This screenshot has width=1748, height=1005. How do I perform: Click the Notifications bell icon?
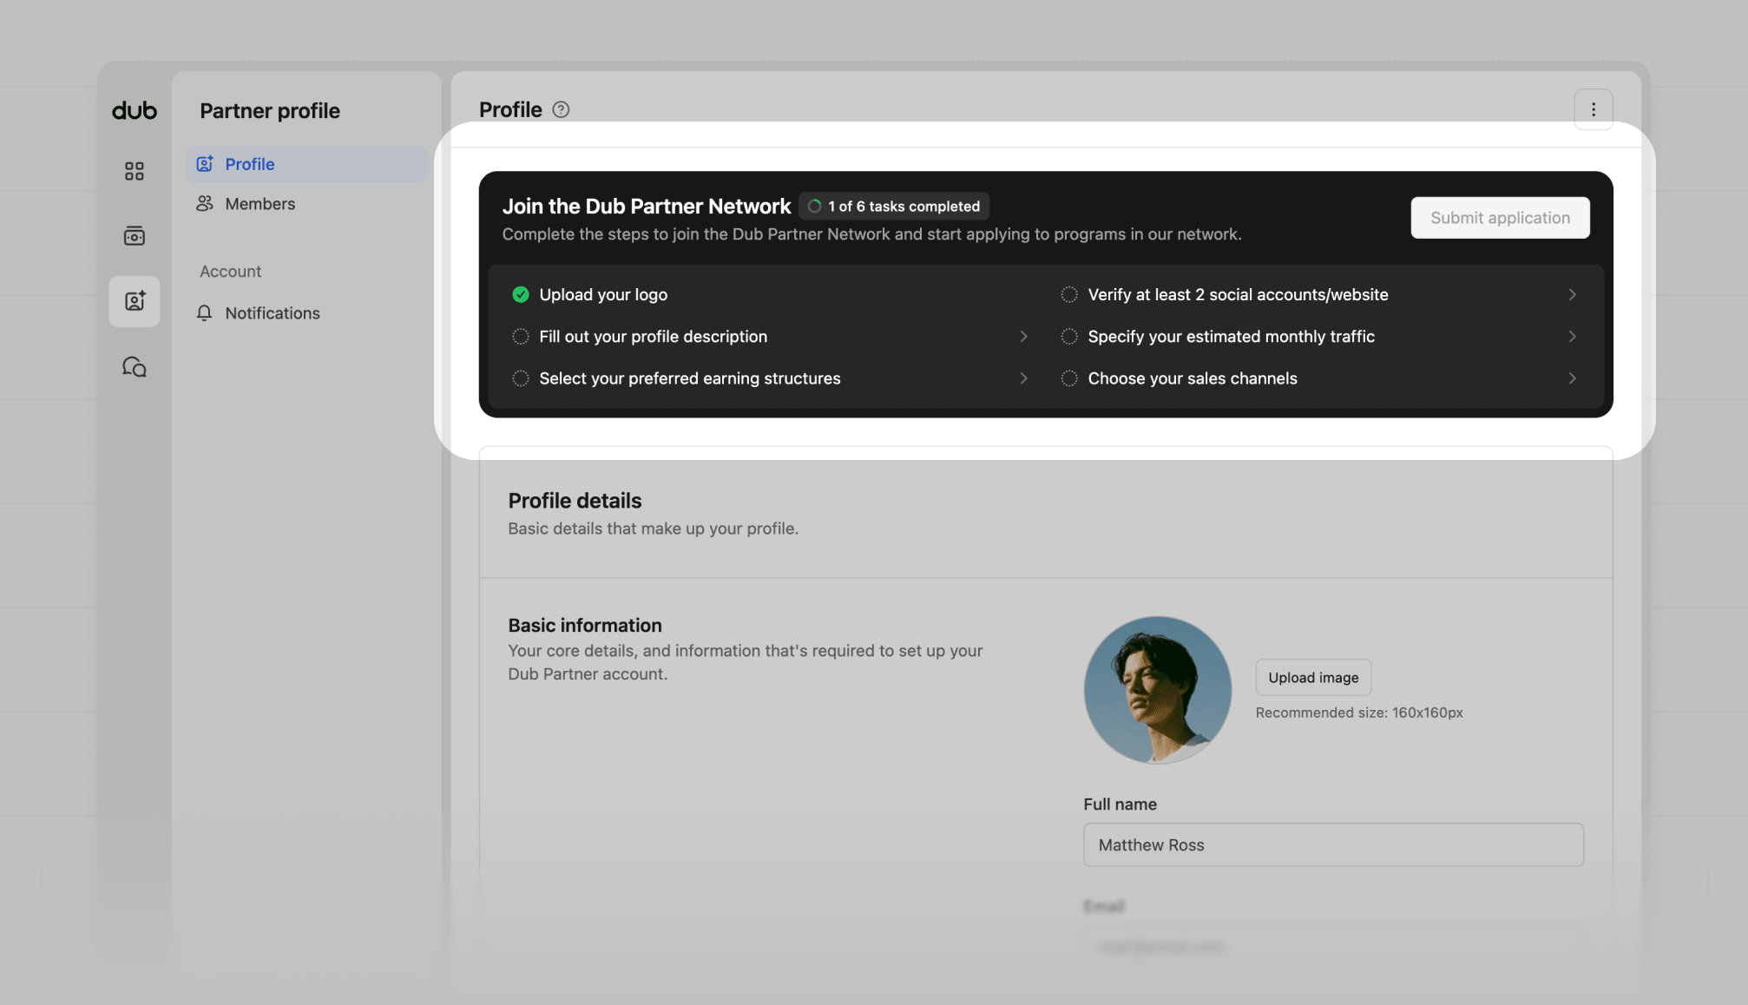click(205, 313)
